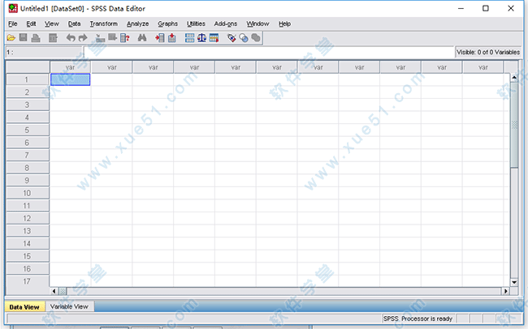Select row header 2
Screen dimensions: 528x329
coord(28,92)
